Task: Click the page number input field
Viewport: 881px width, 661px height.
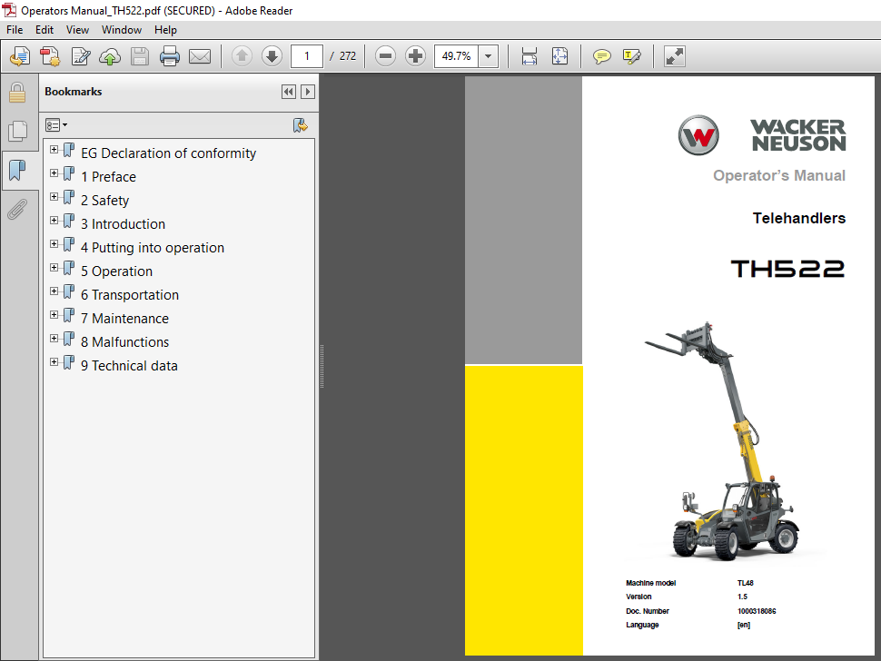Action: (x=307, y=56)
